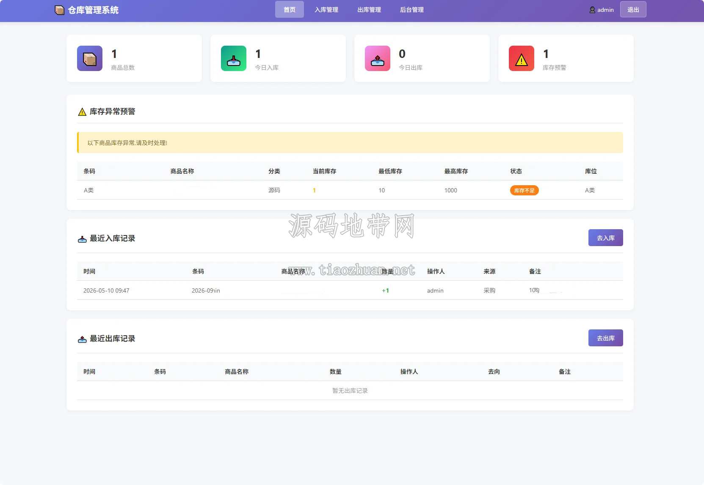Image resolution: width=704 pixels, height=485 pixels.
Task: Click the 当前库存 column header
Action: (325, 171)
